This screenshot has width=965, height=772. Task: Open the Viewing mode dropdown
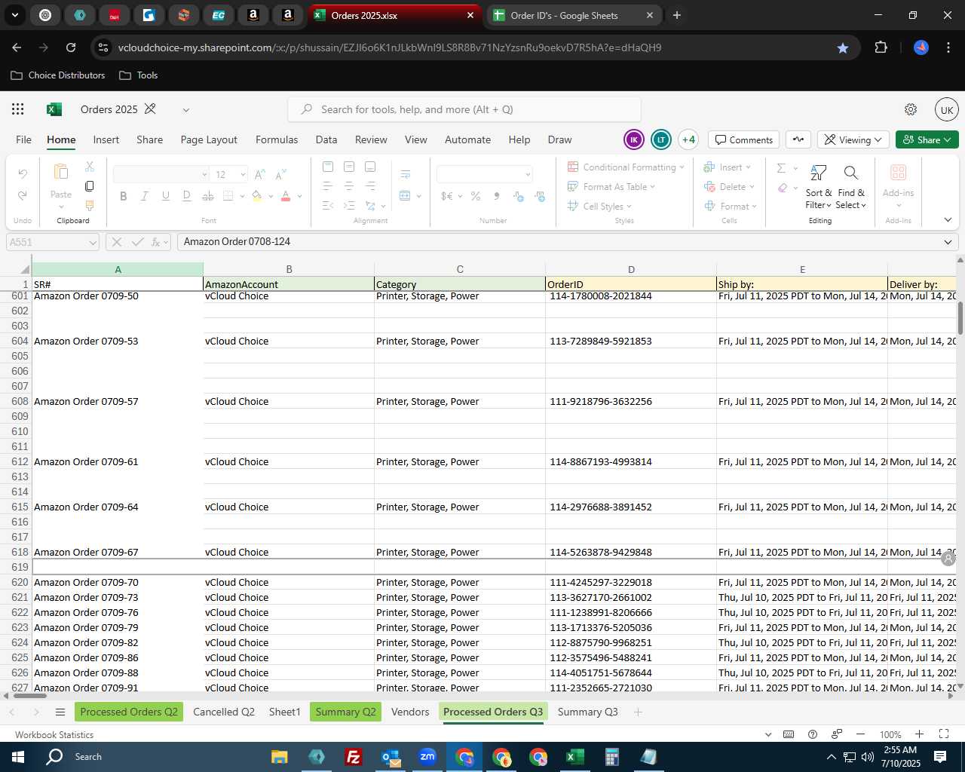[x=853, y=139]
